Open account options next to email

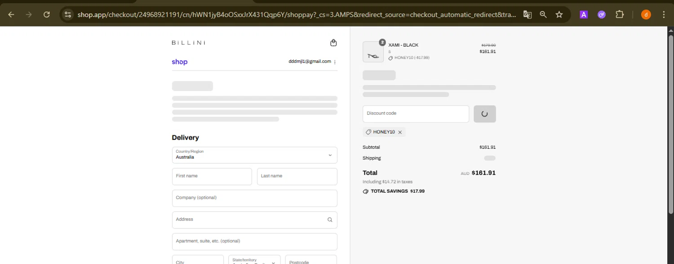(x=335, y=62)
